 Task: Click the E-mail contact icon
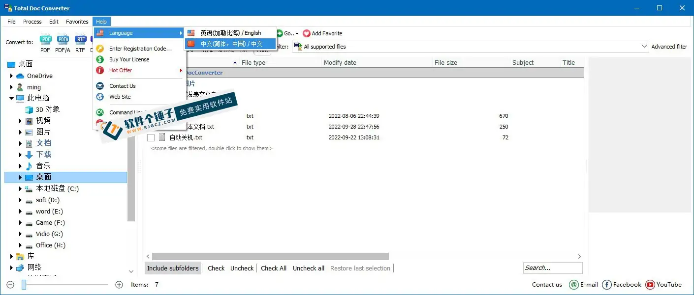573,285
